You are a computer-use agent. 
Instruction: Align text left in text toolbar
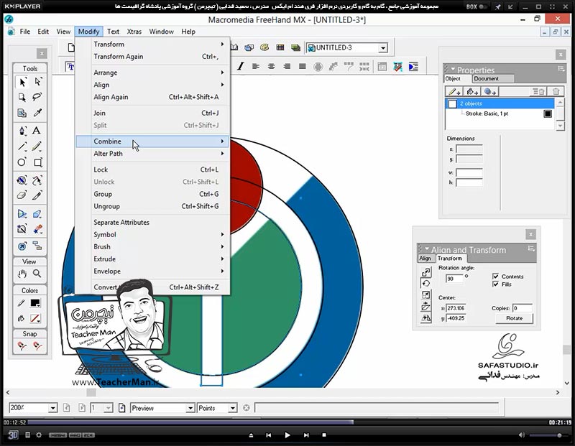coord(256,66)
